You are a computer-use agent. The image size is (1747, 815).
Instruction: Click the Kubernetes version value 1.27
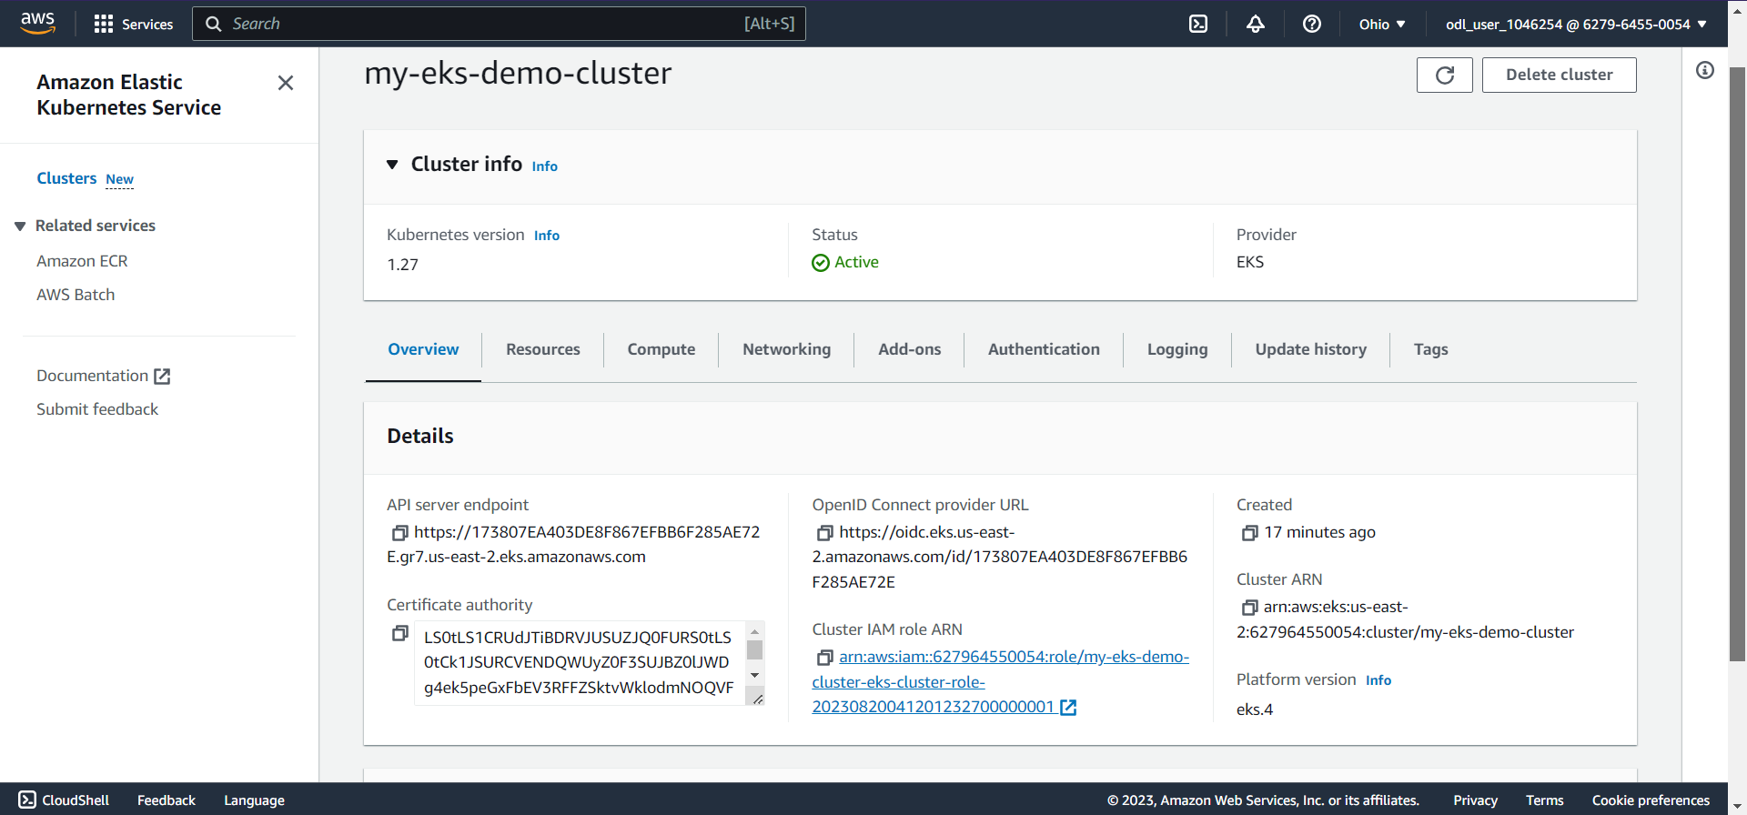402,265
